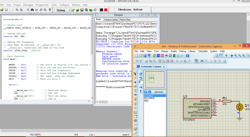Select the Proteus wire label LBL tool
Image resolution: width=250 pixels, height=137 pixels.
[135, 86]
